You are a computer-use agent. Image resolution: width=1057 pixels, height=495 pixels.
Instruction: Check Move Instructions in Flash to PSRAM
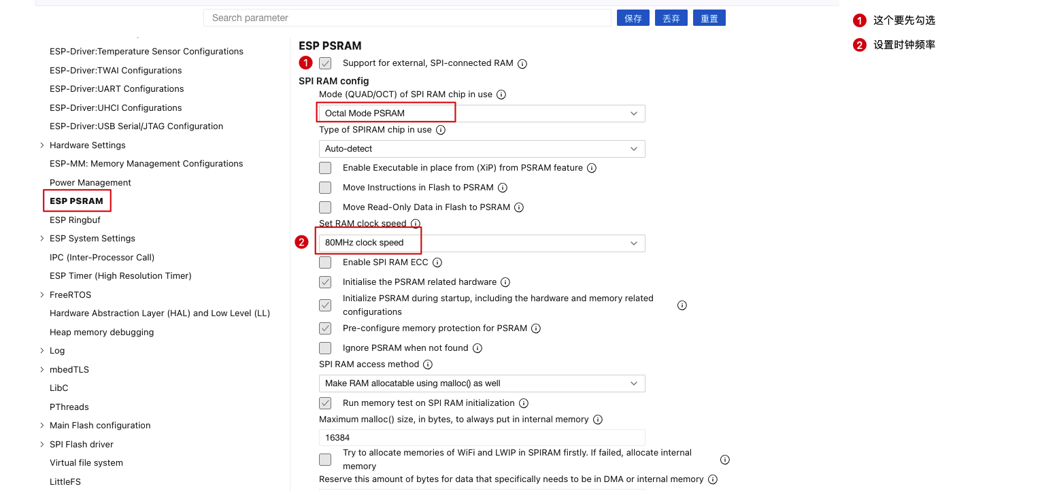(325, 188)
